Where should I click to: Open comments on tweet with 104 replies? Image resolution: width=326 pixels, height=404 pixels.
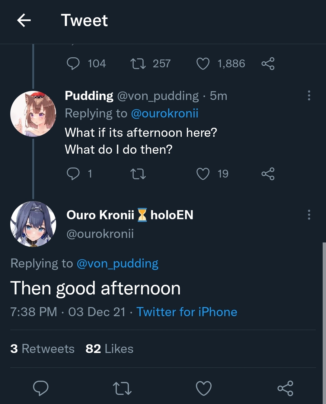tap(73, 64)
